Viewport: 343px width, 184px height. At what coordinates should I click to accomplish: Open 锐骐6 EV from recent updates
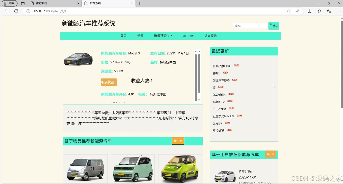[219, 102]
